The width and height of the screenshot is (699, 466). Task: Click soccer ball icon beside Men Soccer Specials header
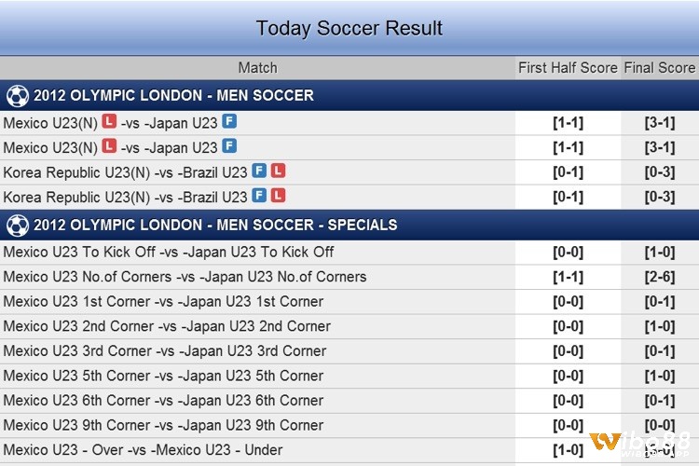[x=18, y=226]
